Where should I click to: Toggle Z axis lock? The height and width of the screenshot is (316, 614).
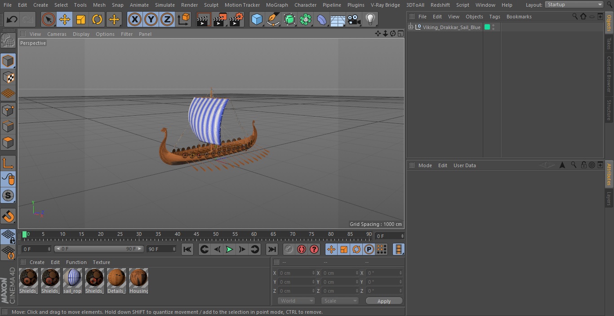[x=167, y=19]
